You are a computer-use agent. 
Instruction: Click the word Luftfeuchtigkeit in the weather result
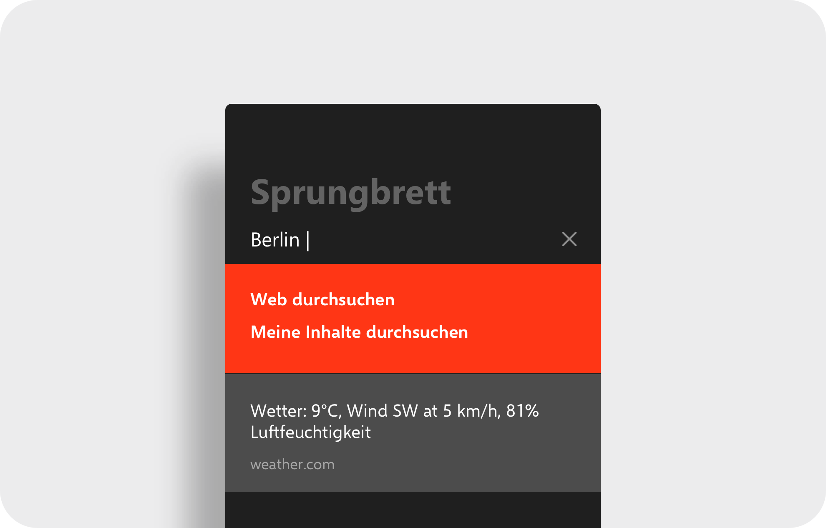310,432
